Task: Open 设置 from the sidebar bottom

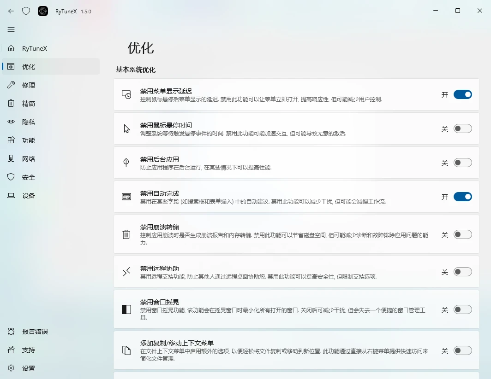Action: (28, 368)
